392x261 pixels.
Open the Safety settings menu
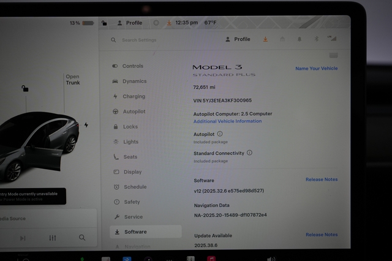click(127, 202)
